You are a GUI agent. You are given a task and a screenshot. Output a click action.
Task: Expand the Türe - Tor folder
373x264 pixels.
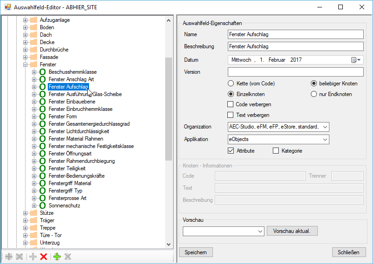pyautogui.click(x=25, y=235)
